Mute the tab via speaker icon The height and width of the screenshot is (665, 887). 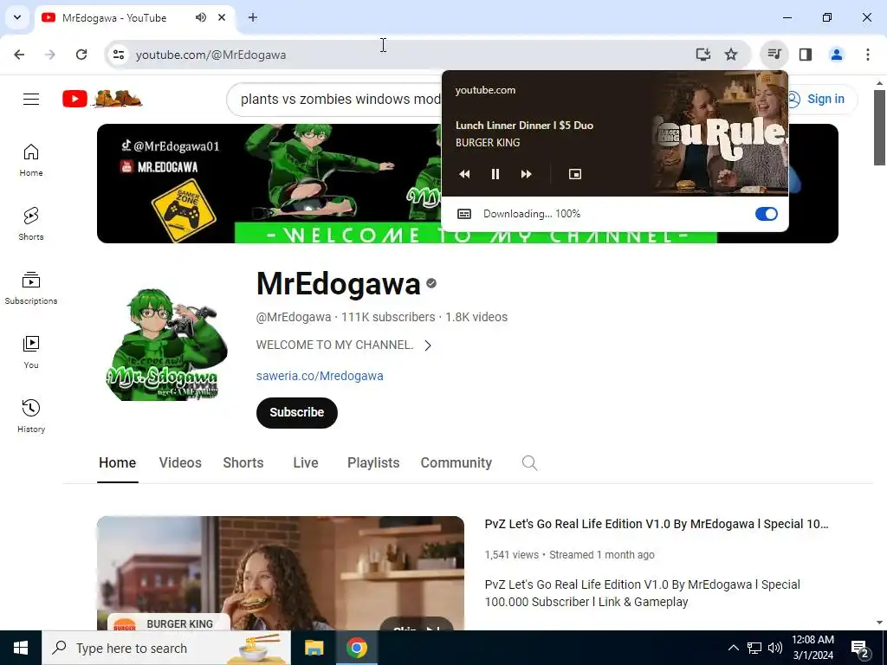coord(201,17)
